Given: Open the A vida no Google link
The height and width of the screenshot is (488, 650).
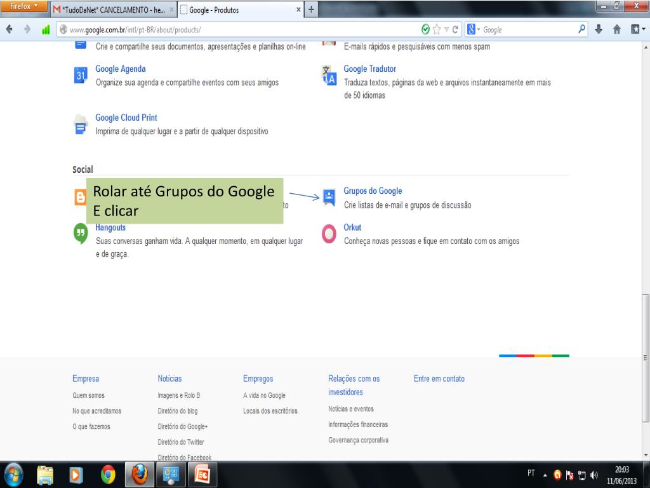Looking at the screenshot, I should (x=265, y=395).
